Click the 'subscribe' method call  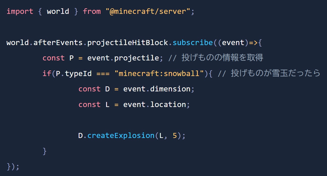pos(193,43)
